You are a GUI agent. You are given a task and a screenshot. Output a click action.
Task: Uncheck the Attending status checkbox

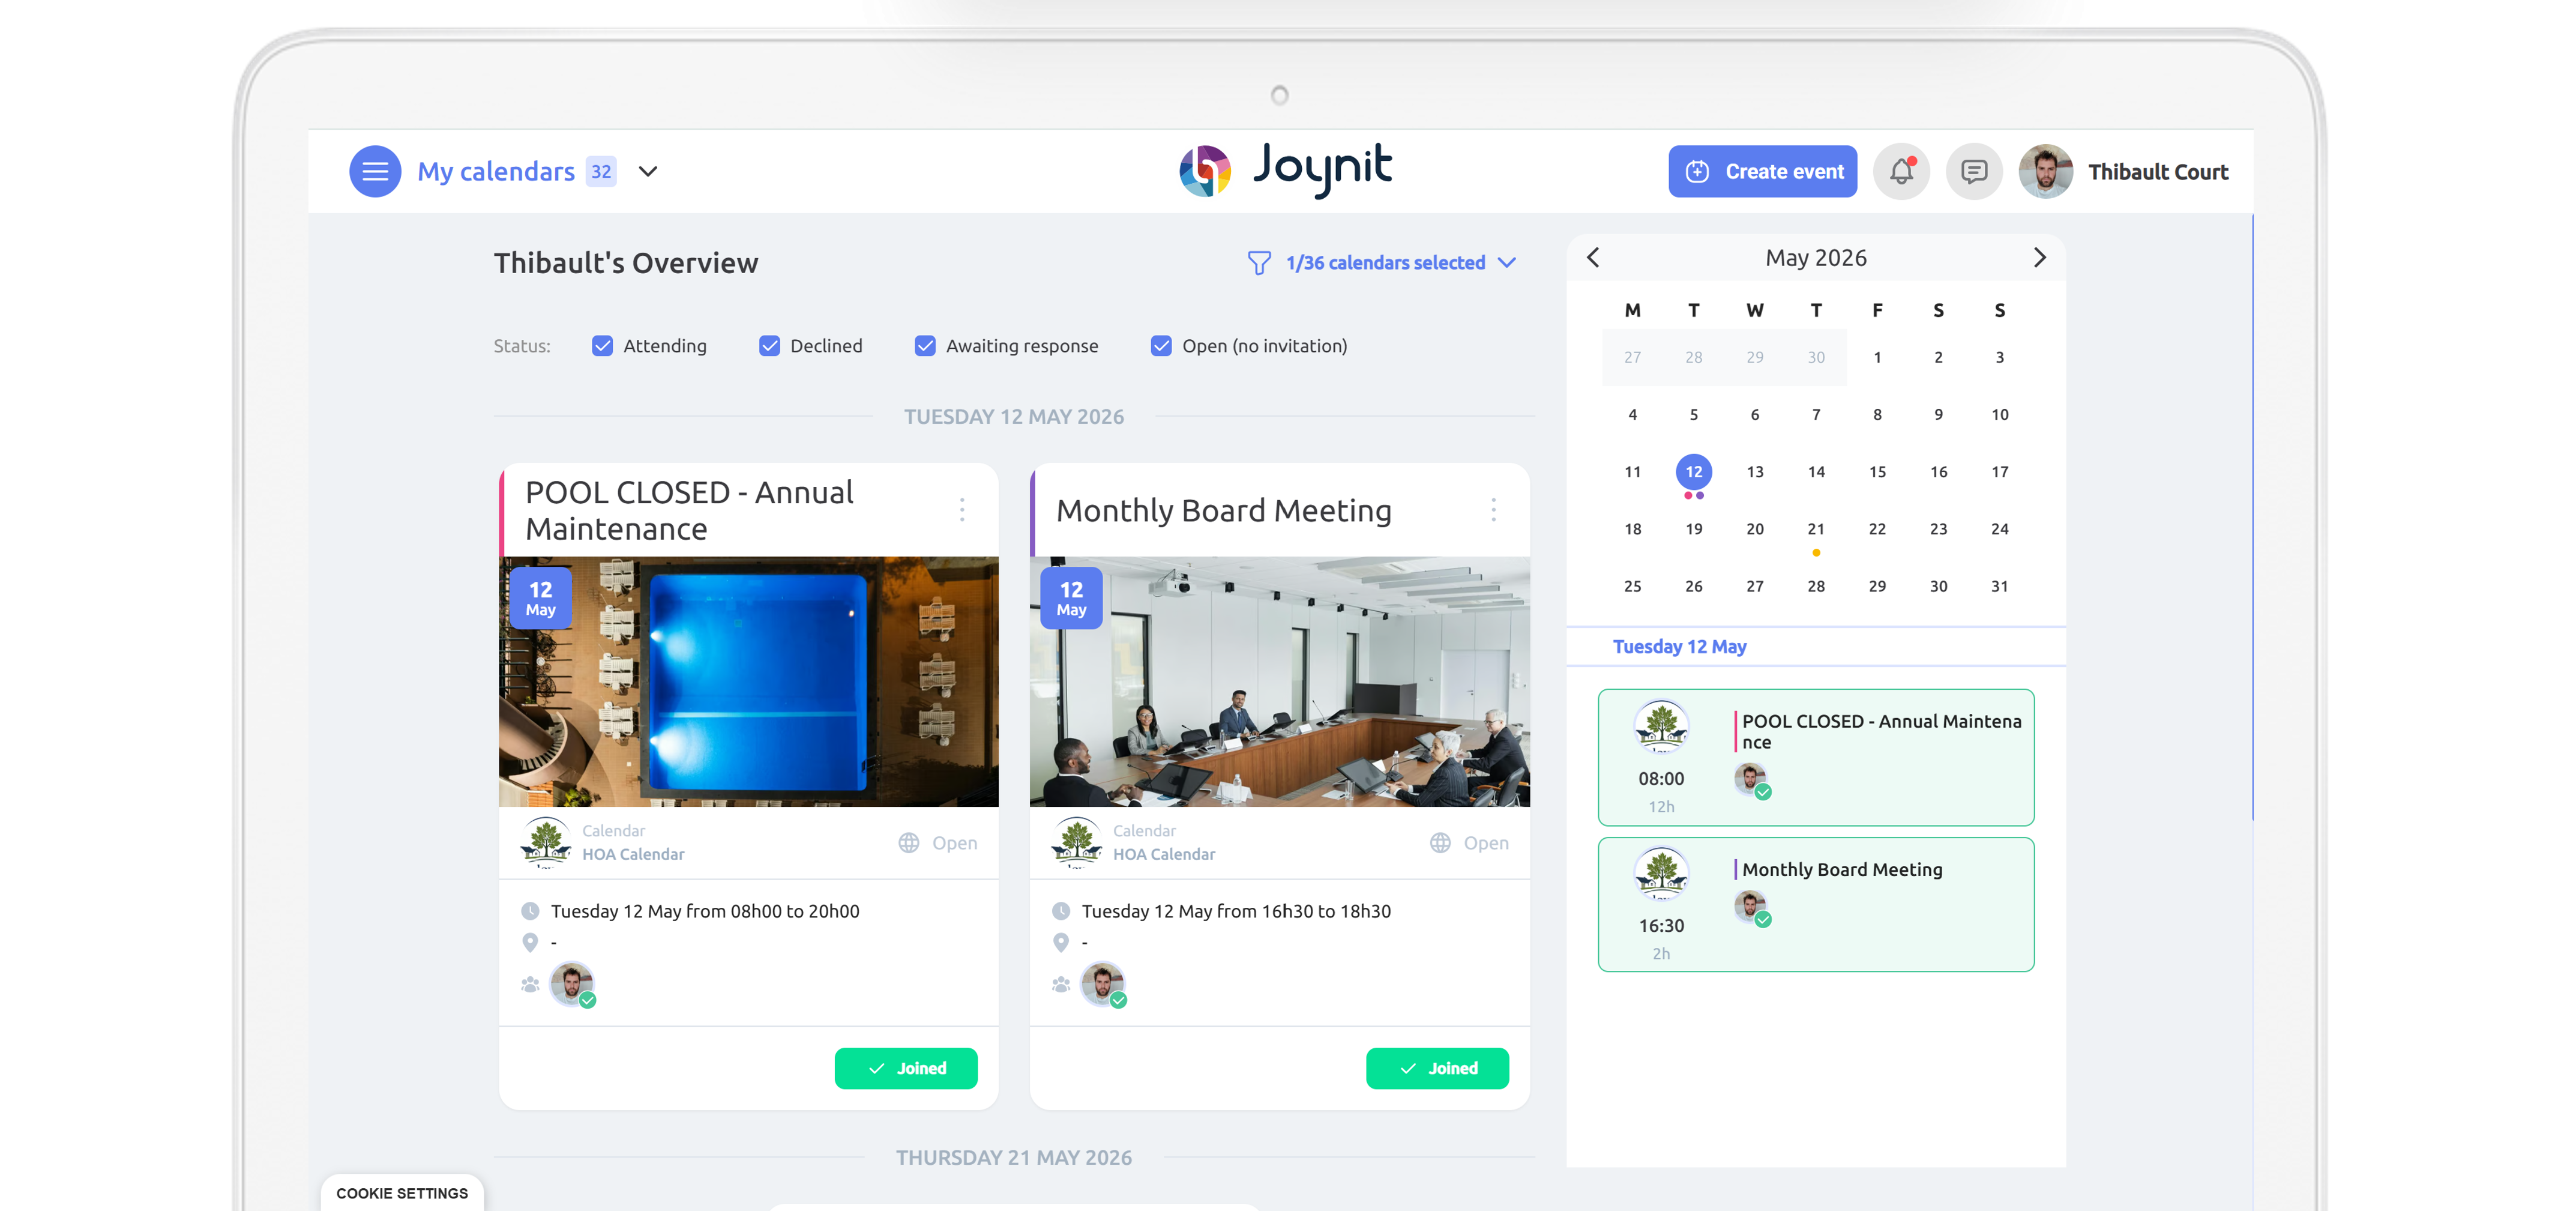pos(602,346)
